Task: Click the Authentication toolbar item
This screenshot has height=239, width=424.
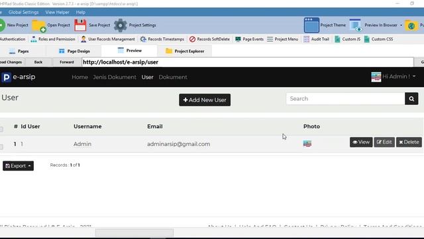Action: point(13,39)
